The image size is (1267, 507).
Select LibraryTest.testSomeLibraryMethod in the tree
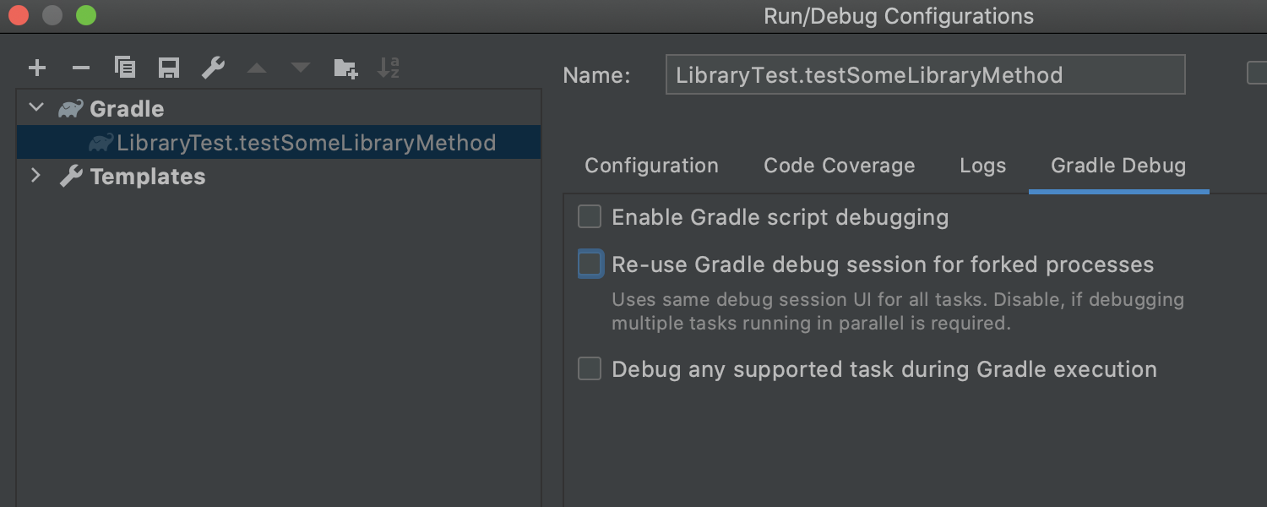tap(279, 143)
